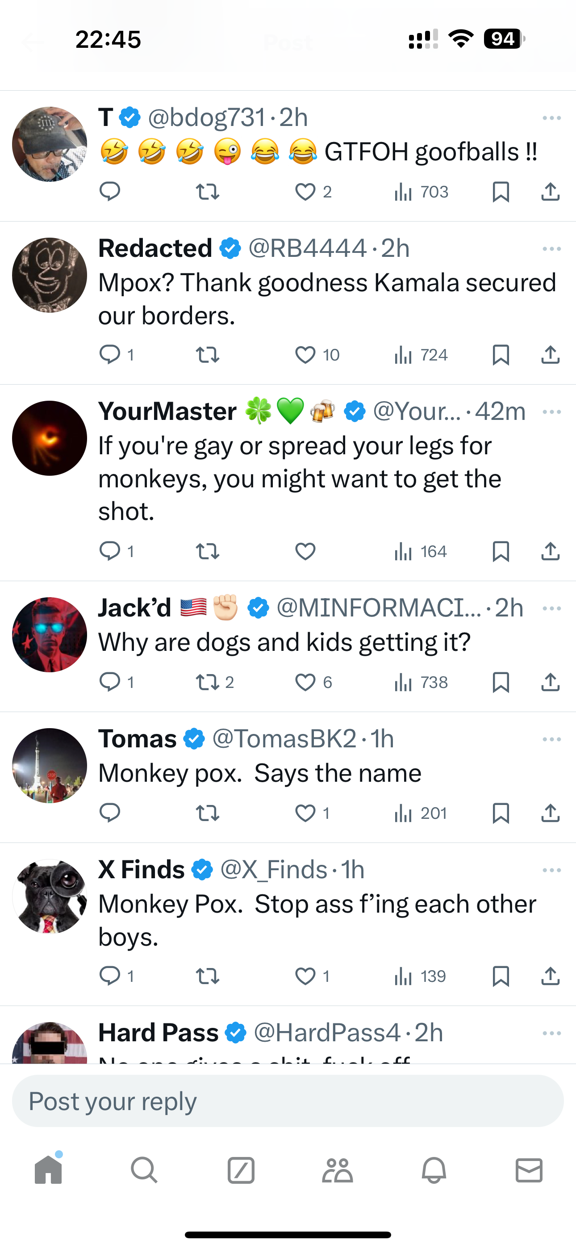The width and height of the screenshot is (576, 1249).
Task: Like the Redacted post about Mpox
Action: coord(305,355)
